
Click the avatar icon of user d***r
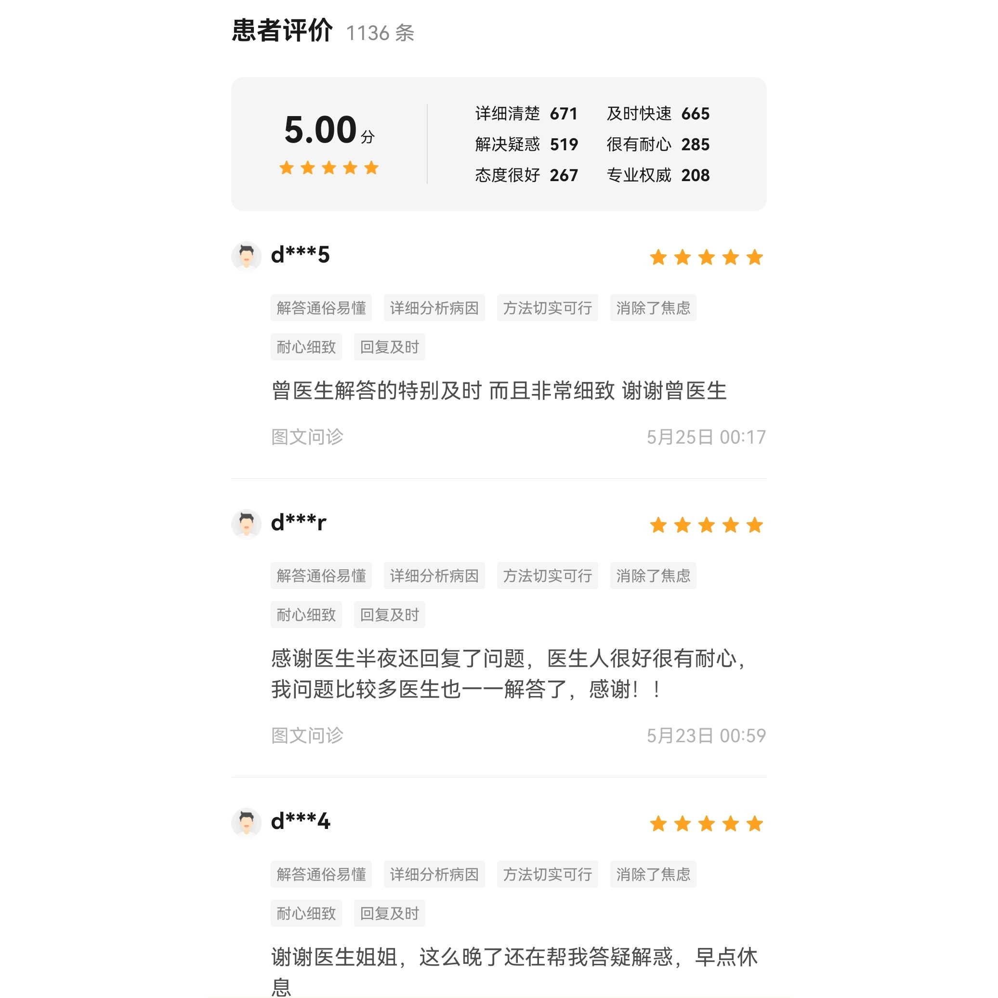pos(247,524)
